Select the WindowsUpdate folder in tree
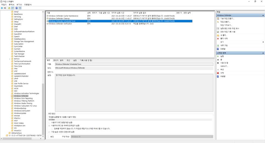265x143 pixels. [20, 113]
